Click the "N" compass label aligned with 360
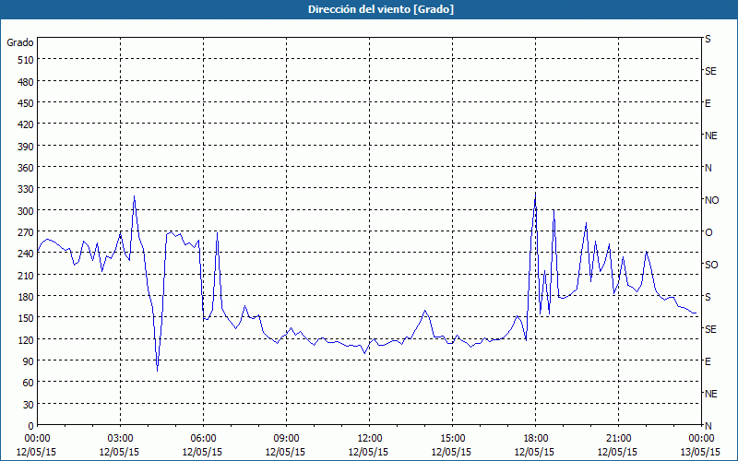Image resolution: width=738 pixels, height=461 pixels. [x=708, y=168]
